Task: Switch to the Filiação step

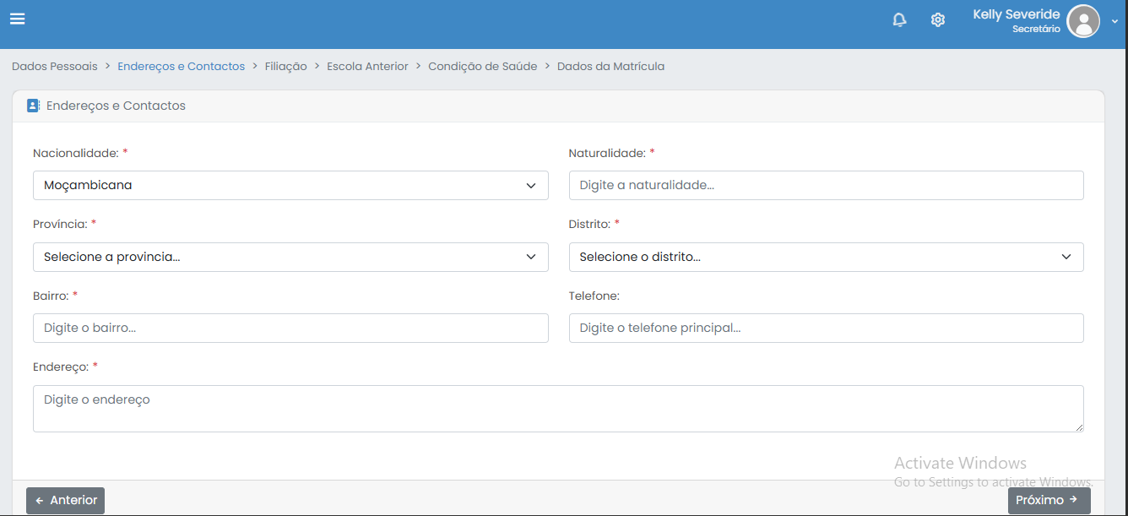Action: pos(285,66)
